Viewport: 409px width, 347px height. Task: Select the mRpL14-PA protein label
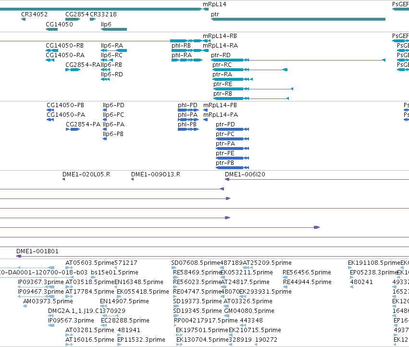pyautogui.click(x=221, y=115)
